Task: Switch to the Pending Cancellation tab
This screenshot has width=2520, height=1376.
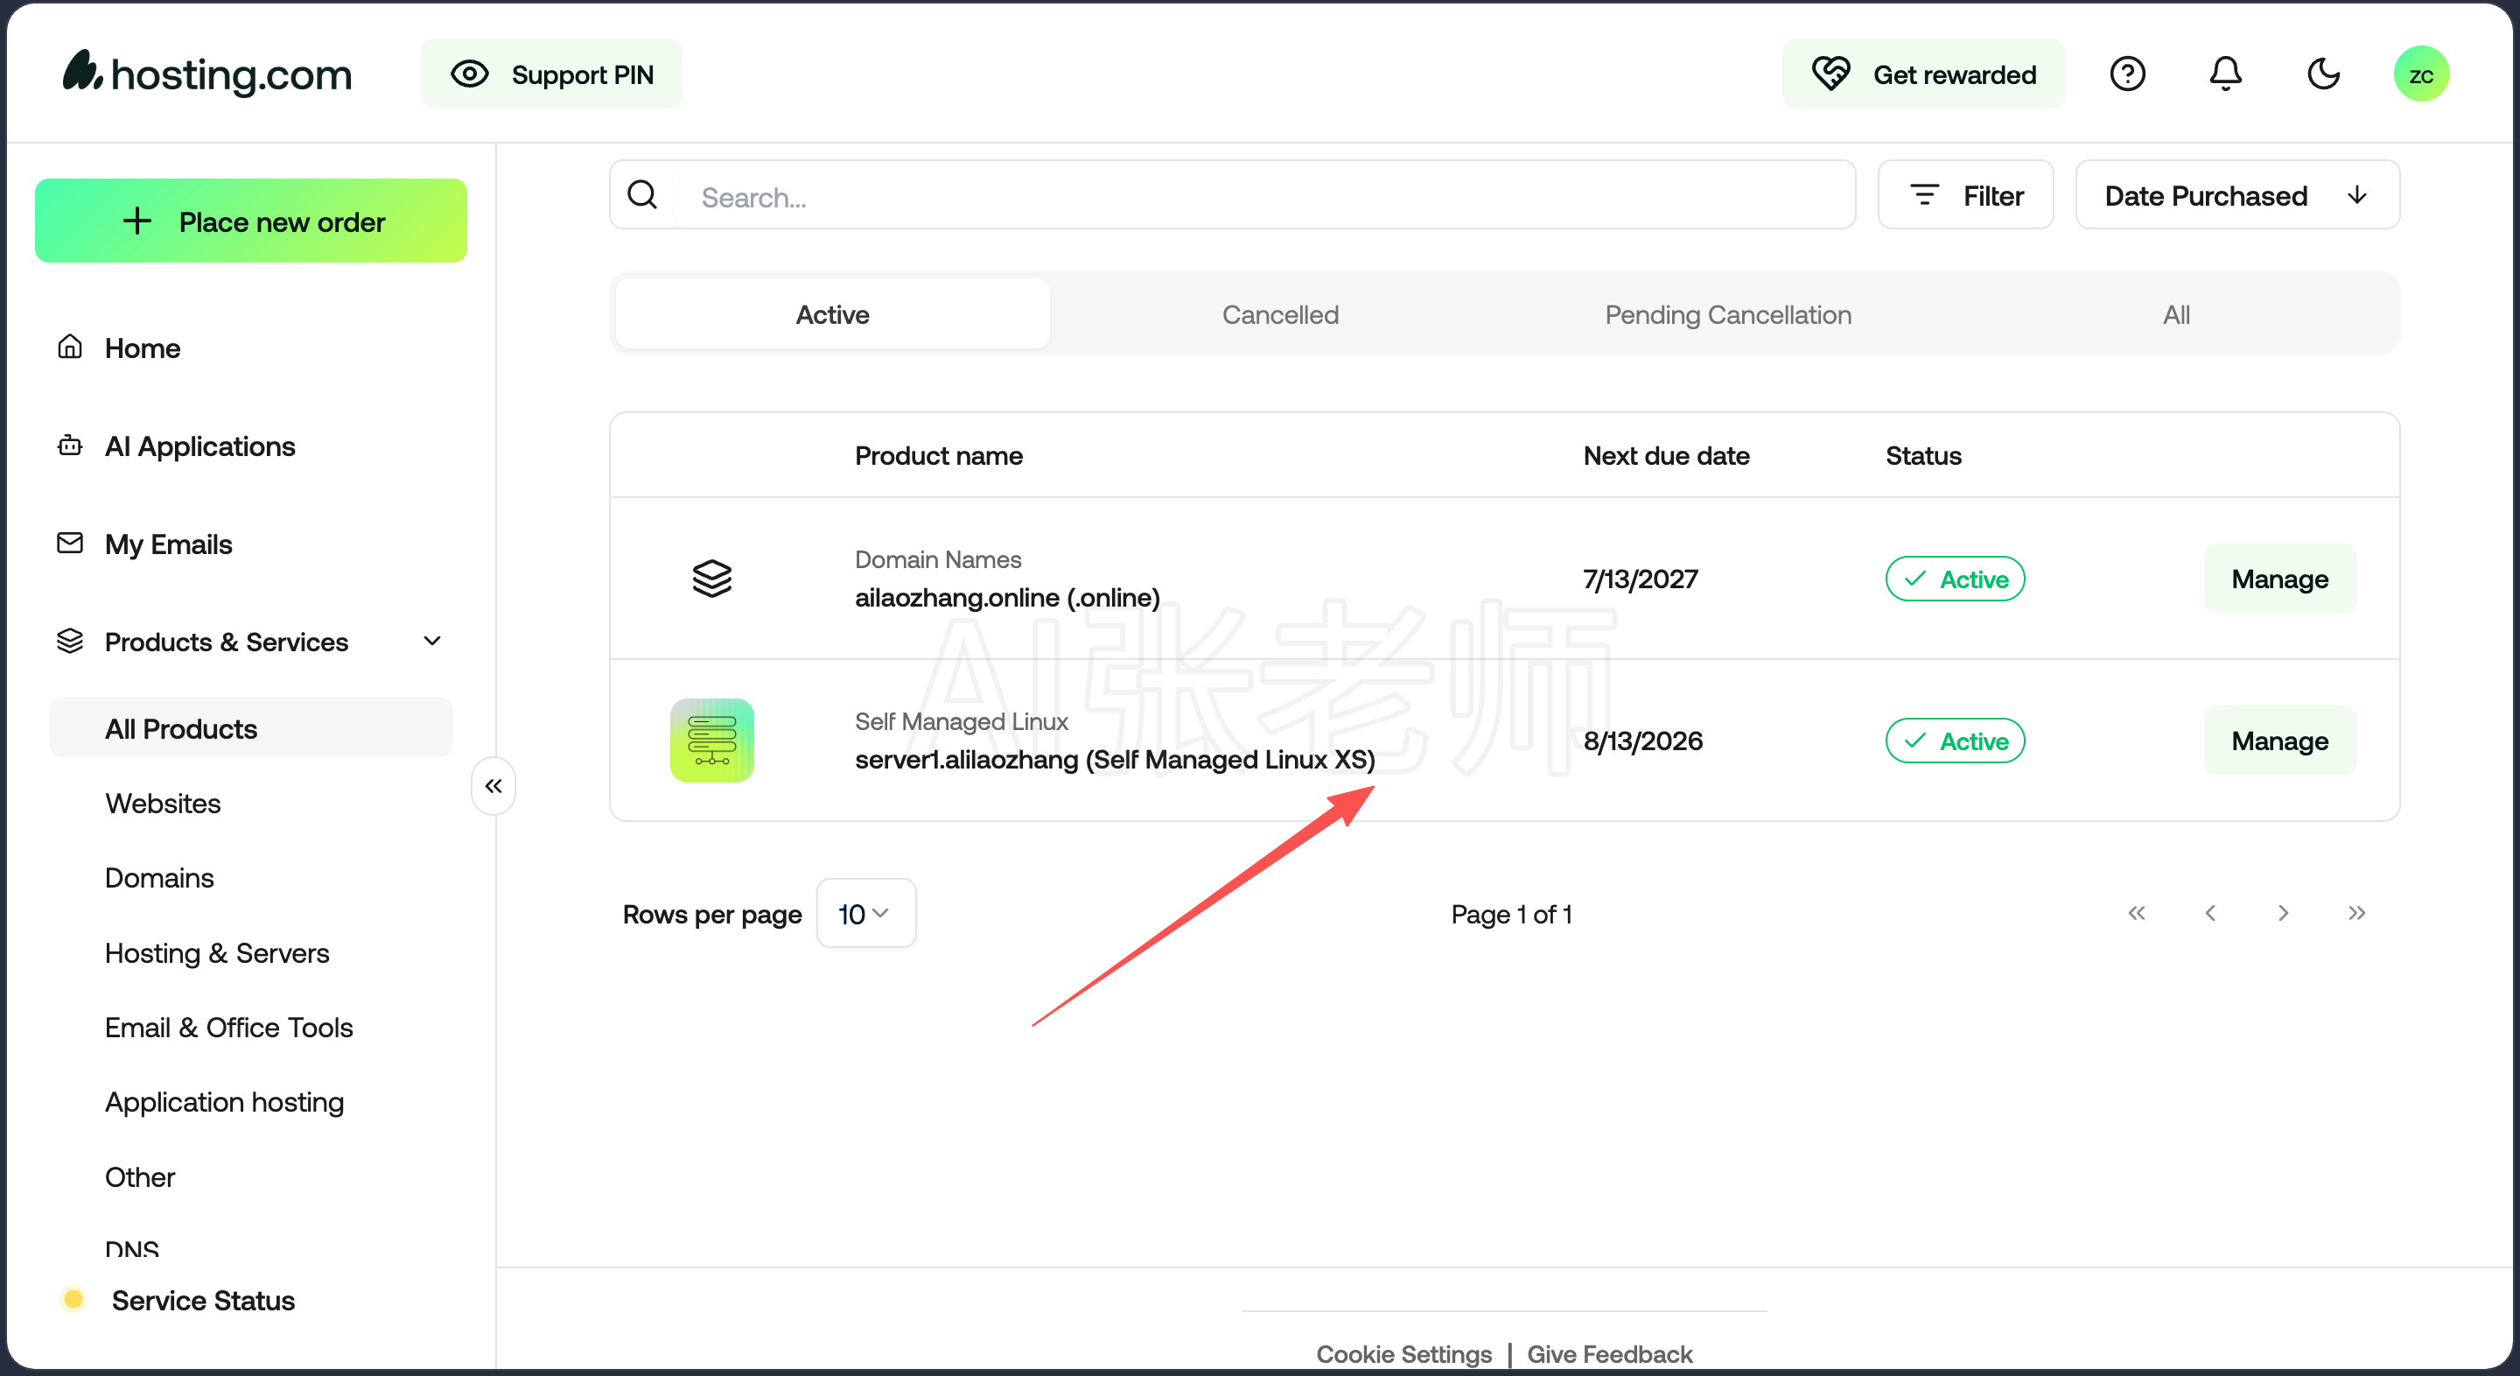Action: click(1729, 314)
